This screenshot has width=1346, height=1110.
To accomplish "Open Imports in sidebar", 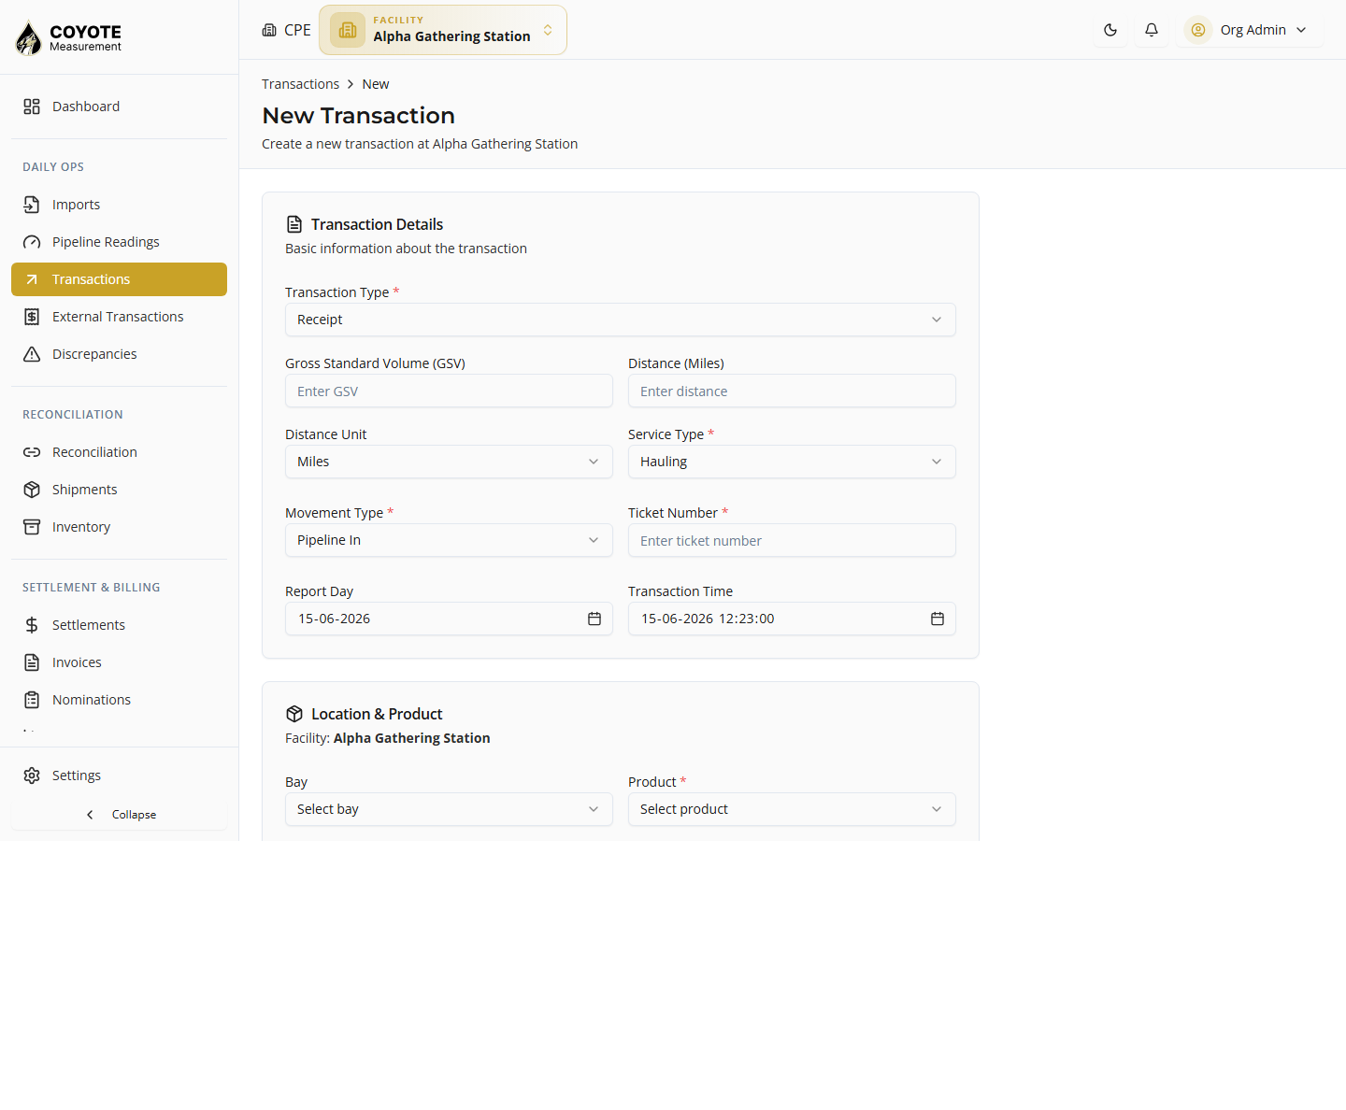I will [119, 205].
